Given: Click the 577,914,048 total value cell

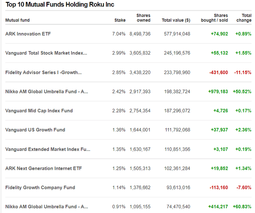Looking at the screenshot, I should point(177,34).
